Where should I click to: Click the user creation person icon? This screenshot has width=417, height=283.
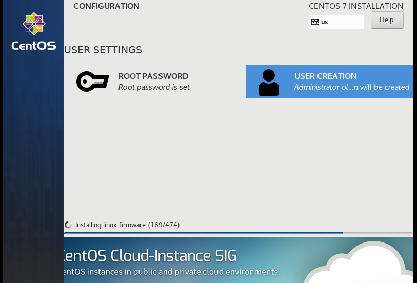(269, 83)
